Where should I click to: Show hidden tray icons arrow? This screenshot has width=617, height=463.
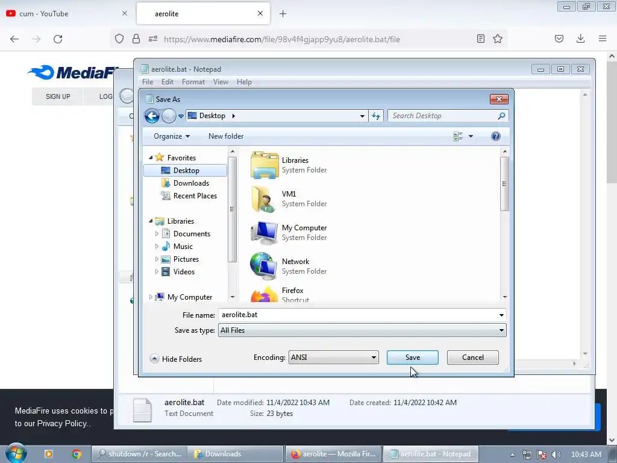[512, 455]
